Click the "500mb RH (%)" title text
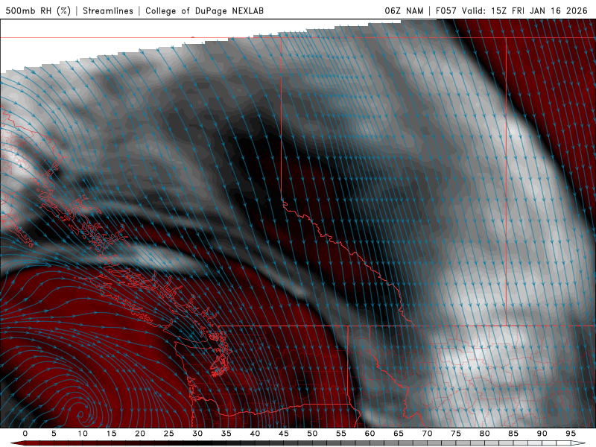596x447 pixels. click(38, 10)
